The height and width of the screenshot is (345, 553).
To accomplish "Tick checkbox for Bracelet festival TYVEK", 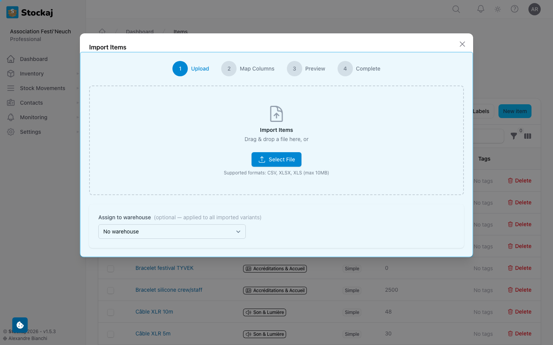I will [x=111, y=269].
